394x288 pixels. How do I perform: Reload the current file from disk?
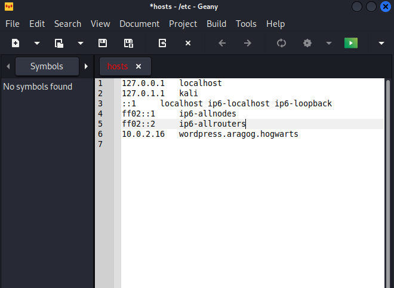(162, 43)
